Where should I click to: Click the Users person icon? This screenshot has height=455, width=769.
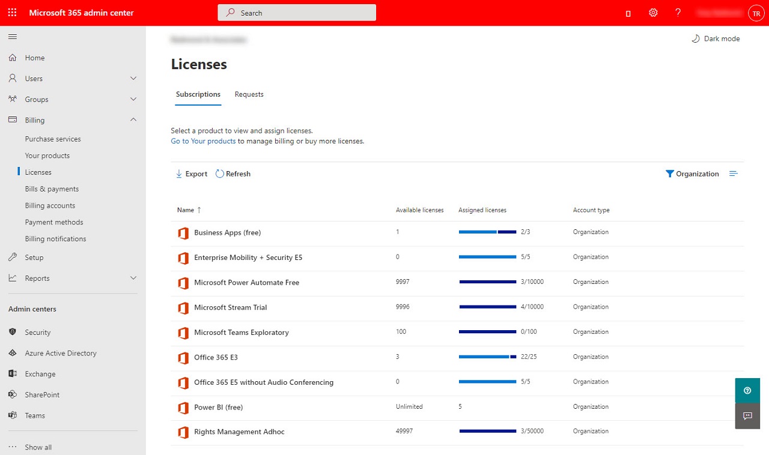(13, 79)
